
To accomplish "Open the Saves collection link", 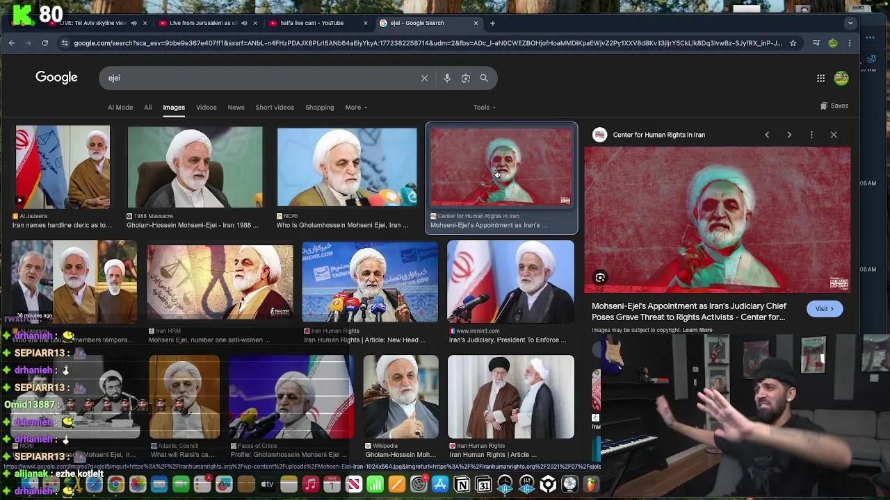I will tap(834, 106).
